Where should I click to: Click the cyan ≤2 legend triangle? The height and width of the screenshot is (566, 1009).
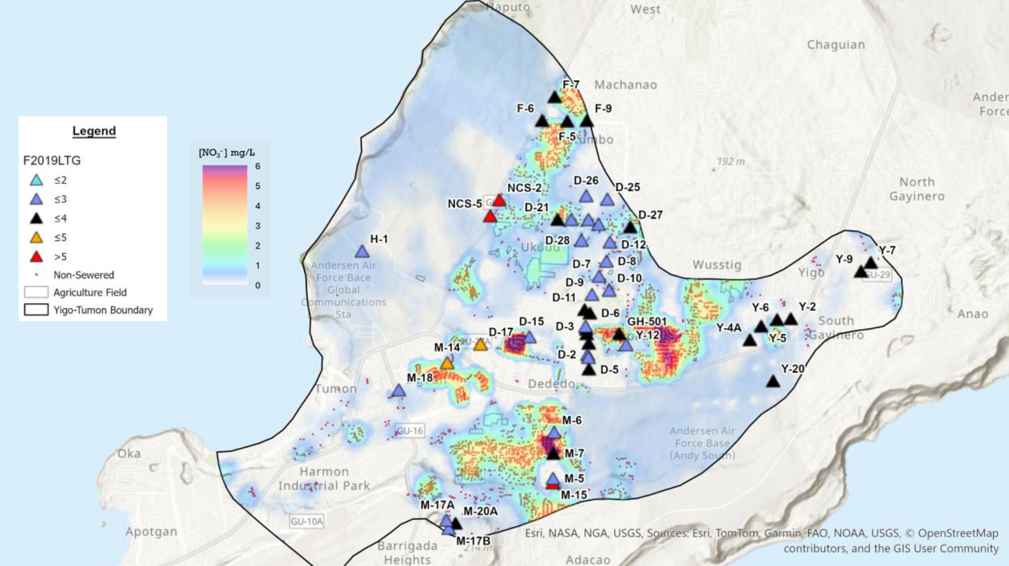[36, 180]
